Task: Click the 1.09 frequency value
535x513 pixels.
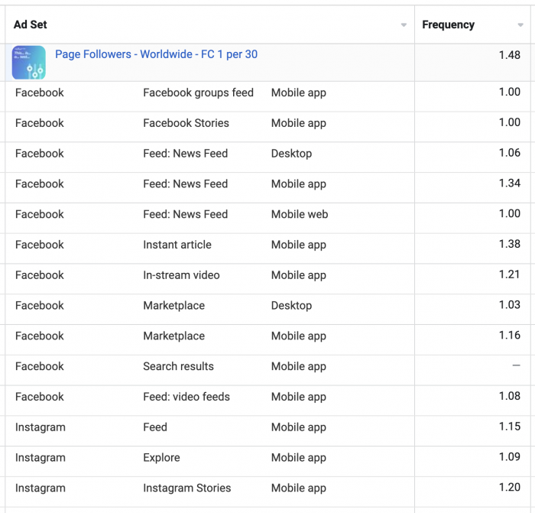Action: 510,456
